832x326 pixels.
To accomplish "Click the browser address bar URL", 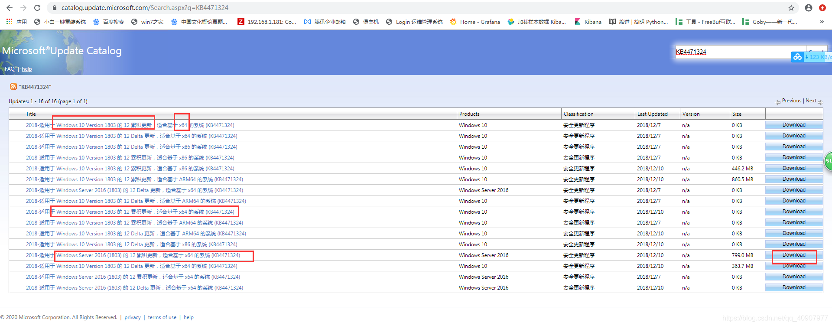I will (x=145, y=8).
